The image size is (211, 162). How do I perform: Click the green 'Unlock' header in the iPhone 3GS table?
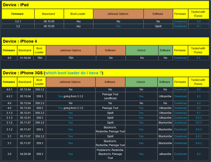pyautogui.click(x=141, y=82)
